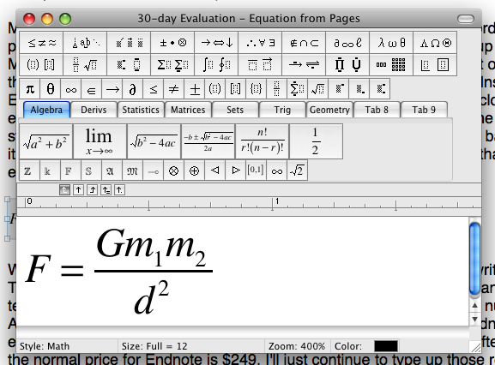The height and width of the screenshot is (365, 495).
Task: Insert the pi symbol from small bar
Action: [30, 89]
